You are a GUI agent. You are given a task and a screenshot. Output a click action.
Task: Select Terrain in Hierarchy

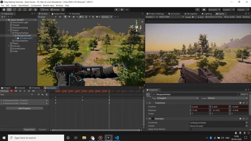(x=16, y=25)
